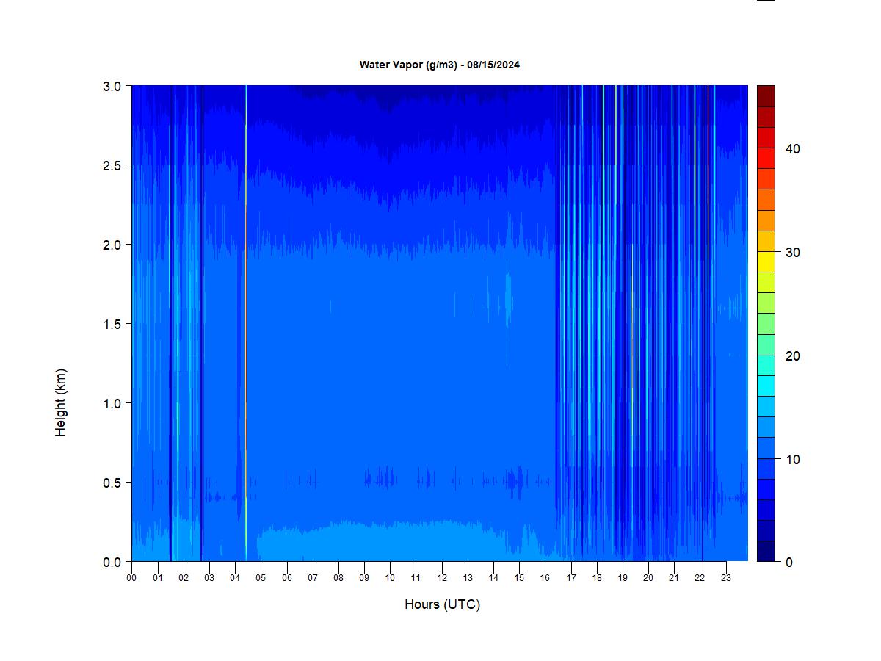
Task: Select the 05 hour tick label
Action: (x=261, y=578)
